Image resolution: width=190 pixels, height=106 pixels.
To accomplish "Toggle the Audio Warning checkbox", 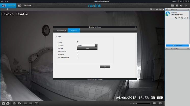I will (x=78, y=51).
